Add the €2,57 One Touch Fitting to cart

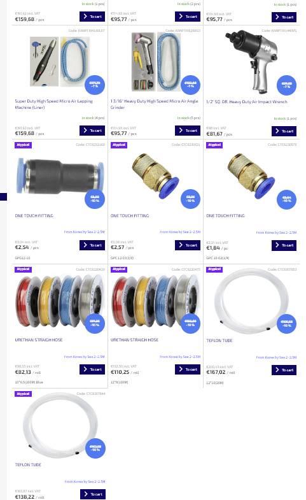(x=188, y=245)
